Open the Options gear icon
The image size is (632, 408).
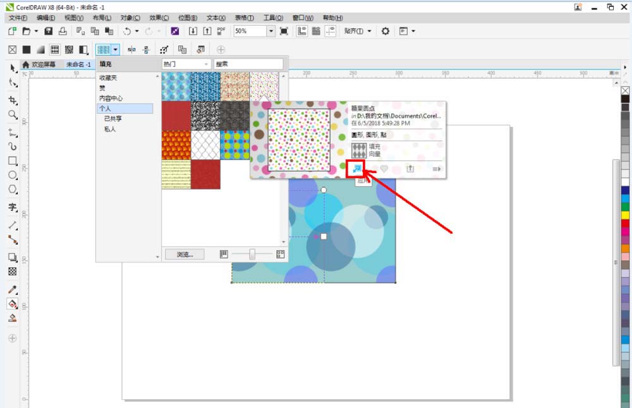[x=385, y=31]
